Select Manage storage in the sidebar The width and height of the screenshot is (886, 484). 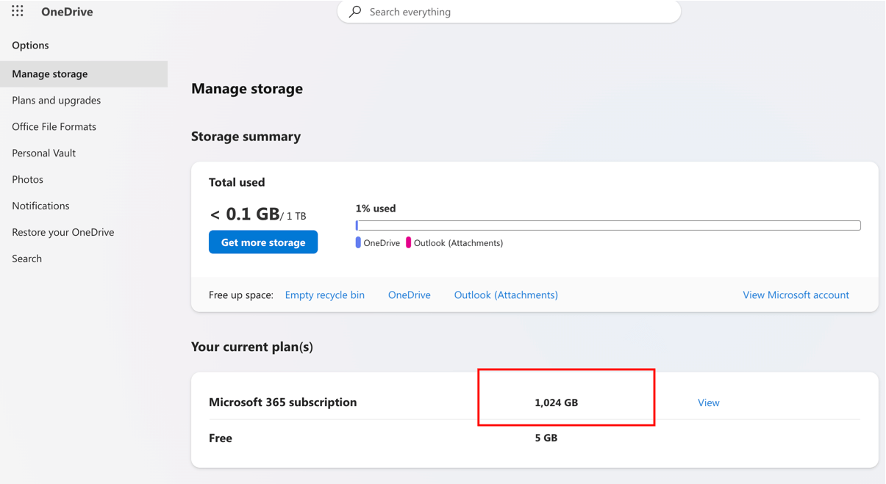click(x=50, y=73)
